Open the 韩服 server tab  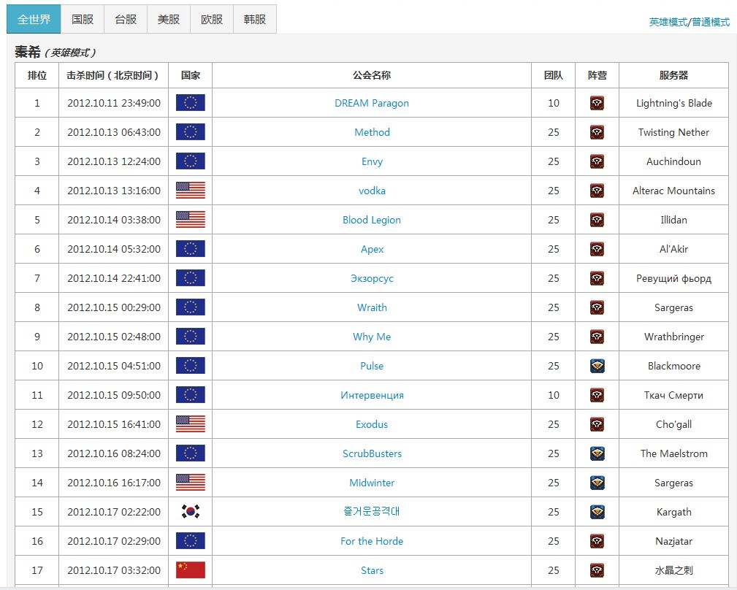click(x=255, y=20)
